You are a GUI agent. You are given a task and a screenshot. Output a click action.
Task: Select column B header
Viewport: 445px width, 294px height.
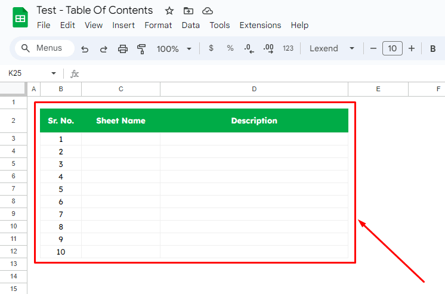point(61,89)
